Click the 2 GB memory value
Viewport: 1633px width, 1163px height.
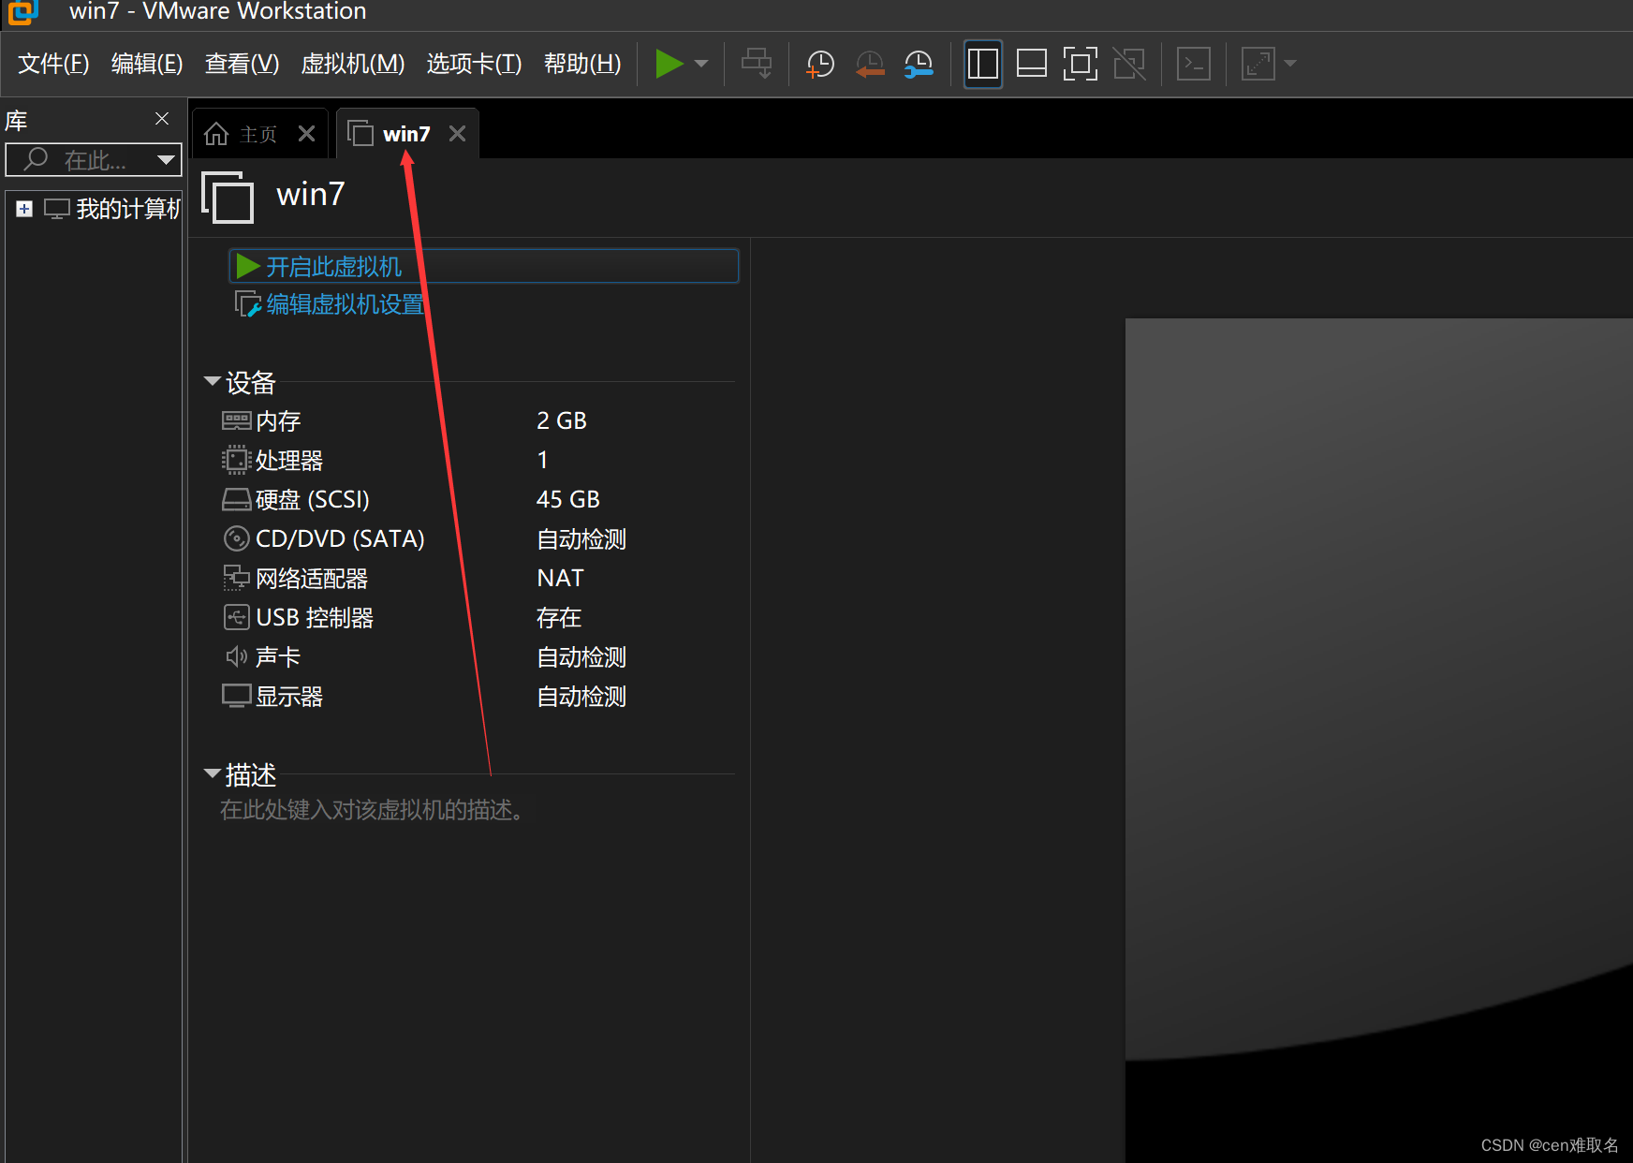(562, 421)
